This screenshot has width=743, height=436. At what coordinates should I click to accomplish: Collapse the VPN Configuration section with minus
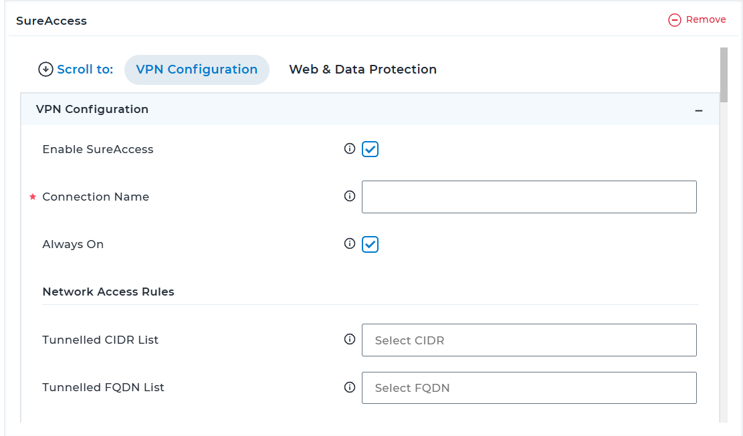pyautogui.click(x=698, y=110)
